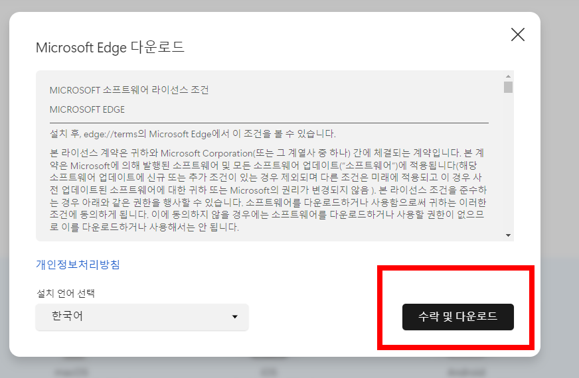Click the license terms scrollbar thumb

click(x=508, y=87)
